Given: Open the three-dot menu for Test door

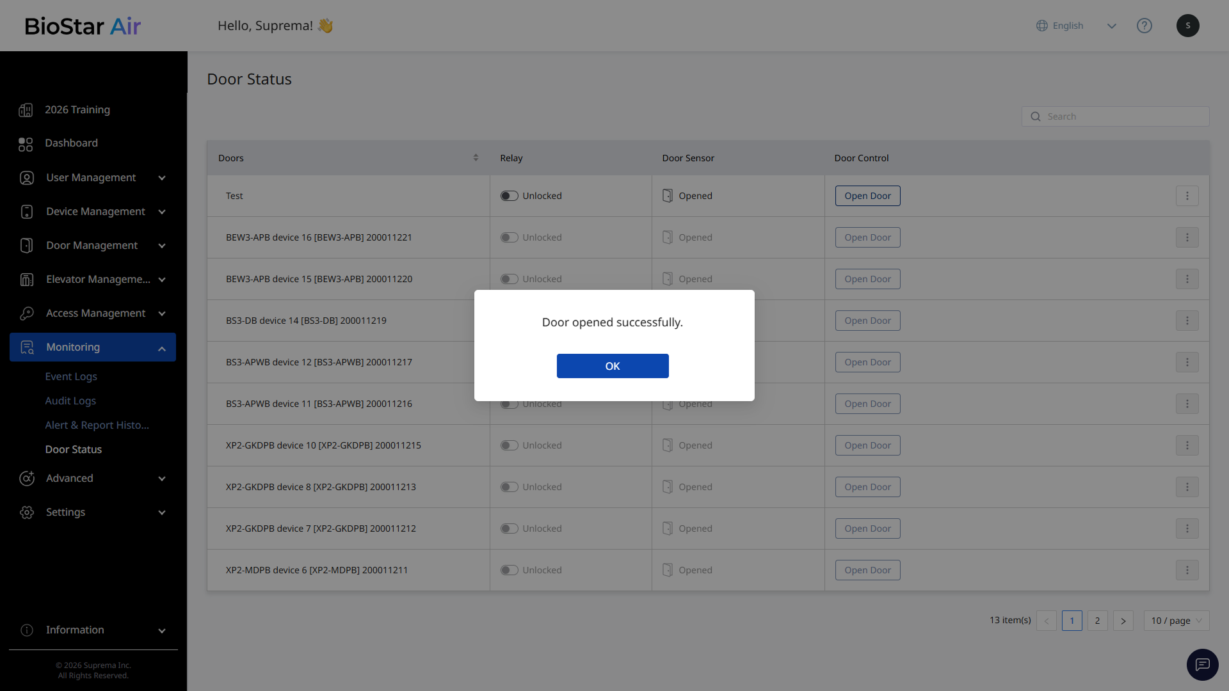Looking at the screenshot, I should 1187,196.
